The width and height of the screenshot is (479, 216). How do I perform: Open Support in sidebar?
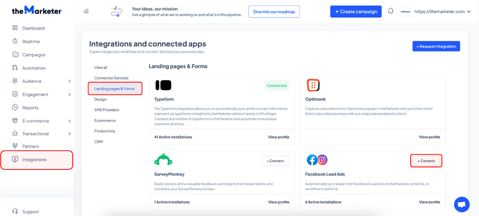pyautogui.click(x=31, y=212)
